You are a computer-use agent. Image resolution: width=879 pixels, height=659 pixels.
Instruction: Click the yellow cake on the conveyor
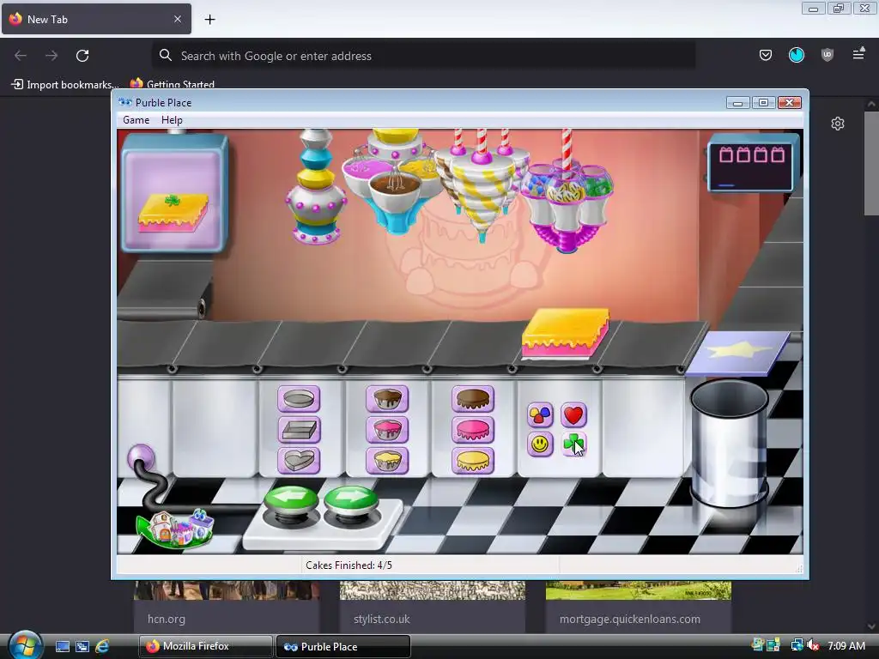click(566, 333)
